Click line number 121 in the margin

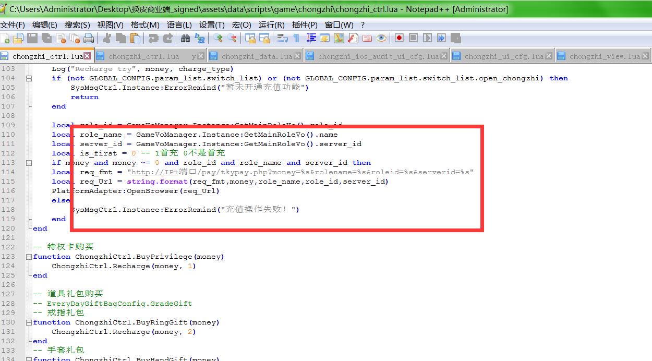coord(8,238)
